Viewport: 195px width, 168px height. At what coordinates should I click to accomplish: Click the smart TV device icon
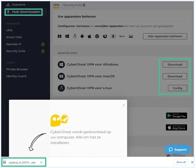pyautogui.click(x=113, y=36)
